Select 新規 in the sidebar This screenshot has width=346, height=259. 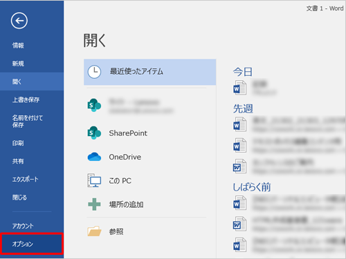point(18,64)
